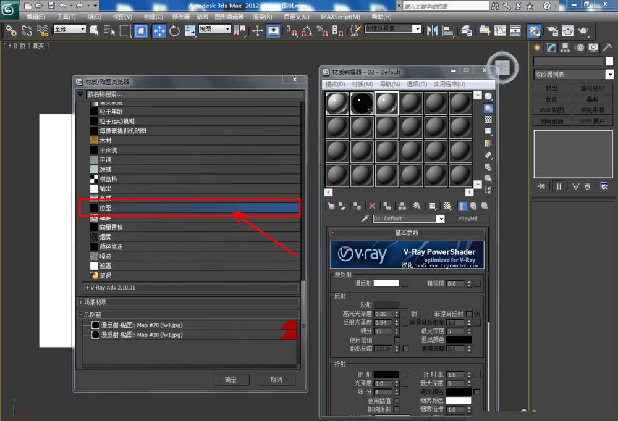618x421 pixels.
Task: Switch to the Hierarchy panel icon
Action: [565, 48]
